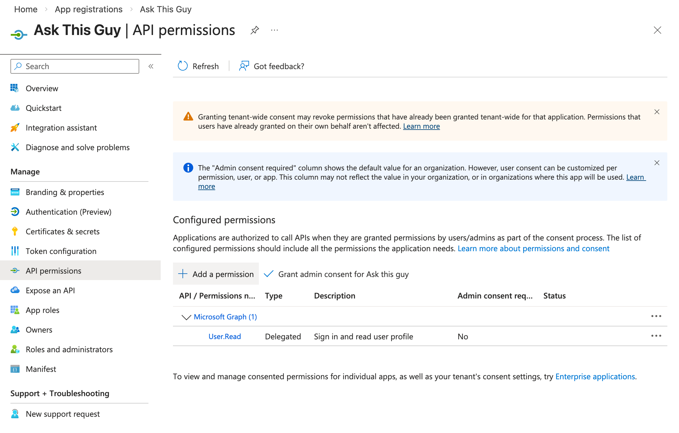
Task: Launch Integration assistant rocket icon
Action: [14, 127]
